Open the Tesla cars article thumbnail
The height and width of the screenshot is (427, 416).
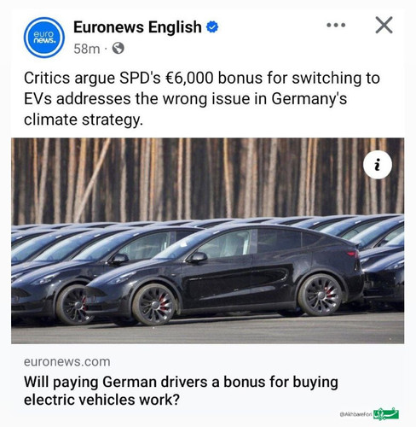pos(208,241)
